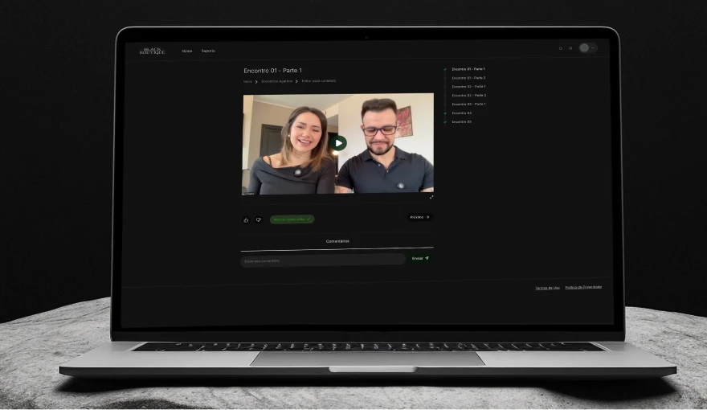Image resolution: width=707 pixels, height=410 pixels.
Task: Go to the Próximo lesson
Action: click(x=419, y=217)
